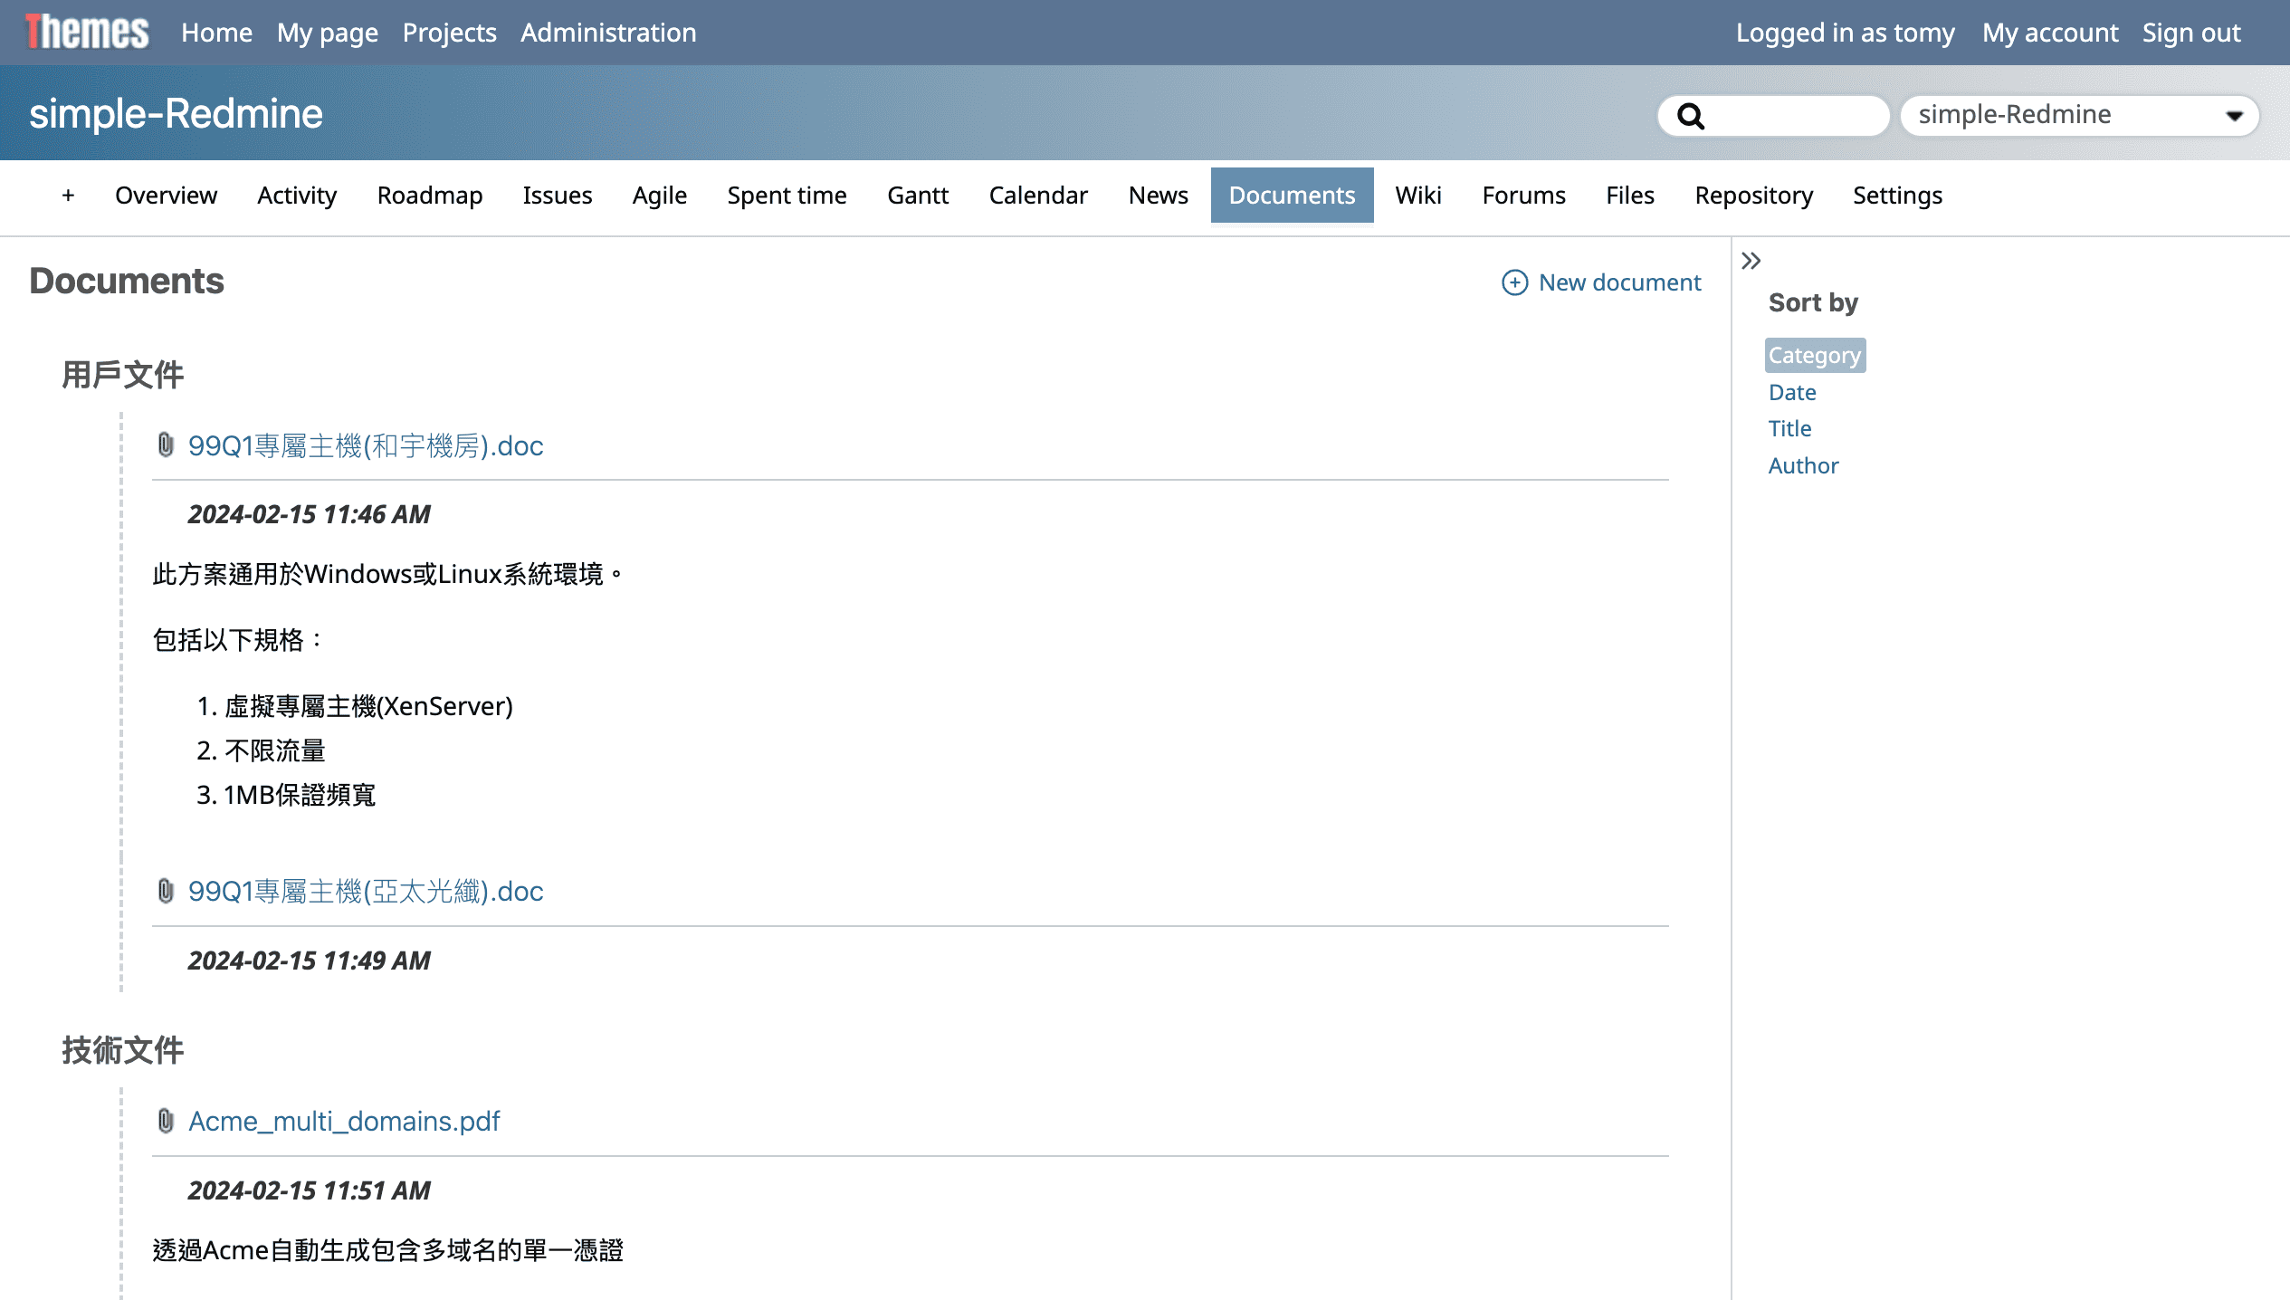Screen dimensions: 2290x1300
Task: Click the project dropdown arrow
Action: 2233,116
